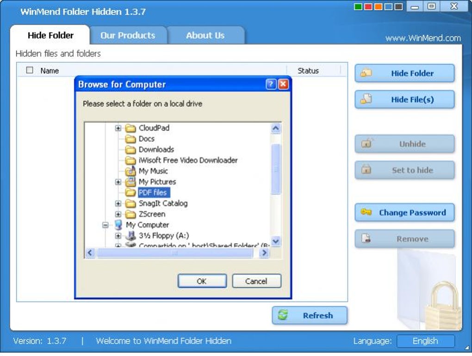Click the document icon on Remove button
The width and height of the screenshot is (472, 356).
[366, 238]
